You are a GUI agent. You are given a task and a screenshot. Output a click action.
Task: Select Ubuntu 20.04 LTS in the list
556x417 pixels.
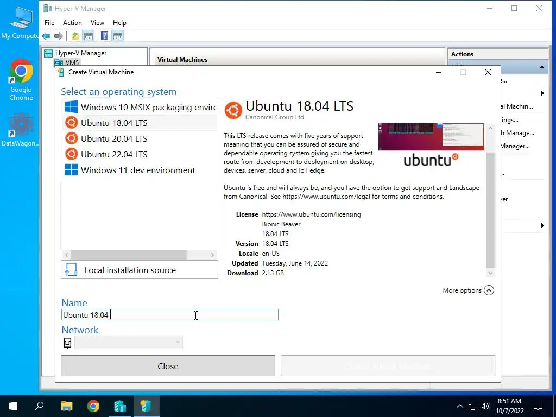click(140, 138)
